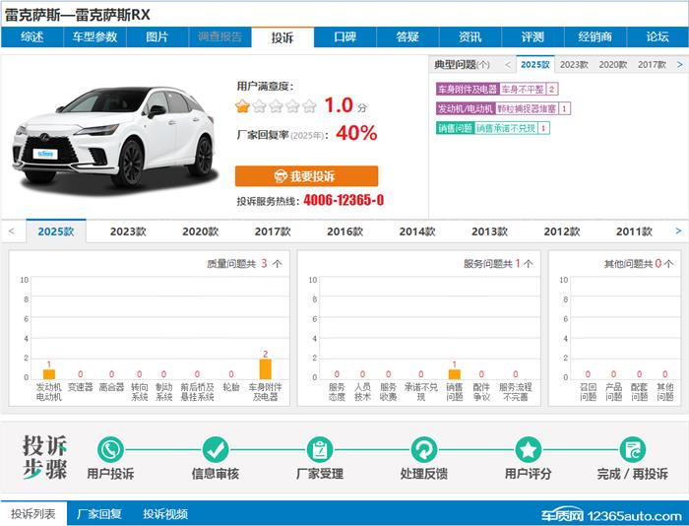
Task: Select 2011款 in chart year tabs
Action: click(x=634, y=231)
